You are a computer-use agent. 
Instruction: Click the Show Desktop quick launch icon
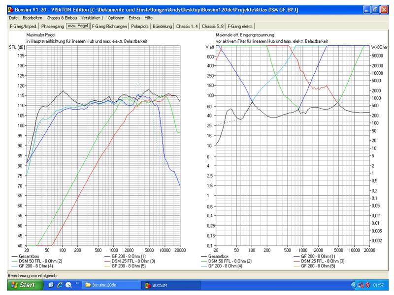coord(51,285)
